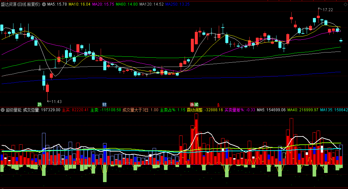348x189 pixels.
Task: Select the MA250: 13.25 legend label
Action: click(177, 4)
